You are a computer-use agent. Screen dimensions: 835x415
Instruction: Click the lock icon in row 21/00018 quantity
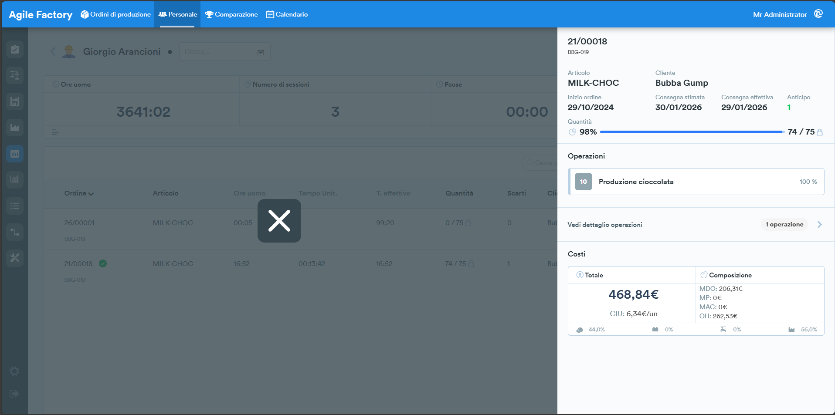click(x=471, y=264)
